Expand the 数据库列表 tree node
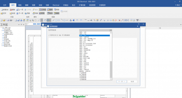 click(2, 46)
